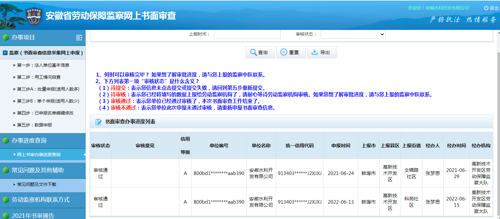Click the minus-circle icon on 重置 button
Viewport: 500px width, 219px height.
[x=284, y=52]
